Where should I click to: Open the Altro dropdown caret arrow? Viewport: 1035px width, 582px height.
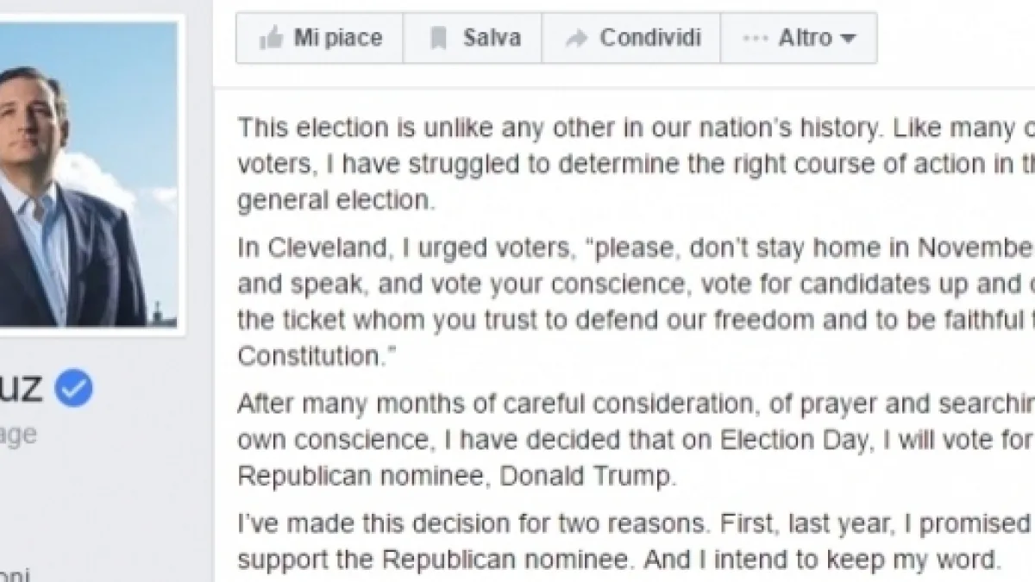point(848,40)
